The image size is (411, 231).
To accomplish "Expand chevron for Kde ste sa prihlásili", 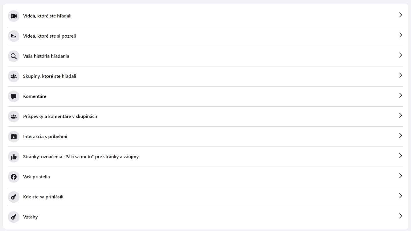I will coord(401,196).
